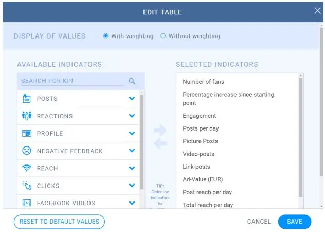This screenshot has width=325, height=239.
Task: Click the Clicks cursor icon
Action: (27, 186)
